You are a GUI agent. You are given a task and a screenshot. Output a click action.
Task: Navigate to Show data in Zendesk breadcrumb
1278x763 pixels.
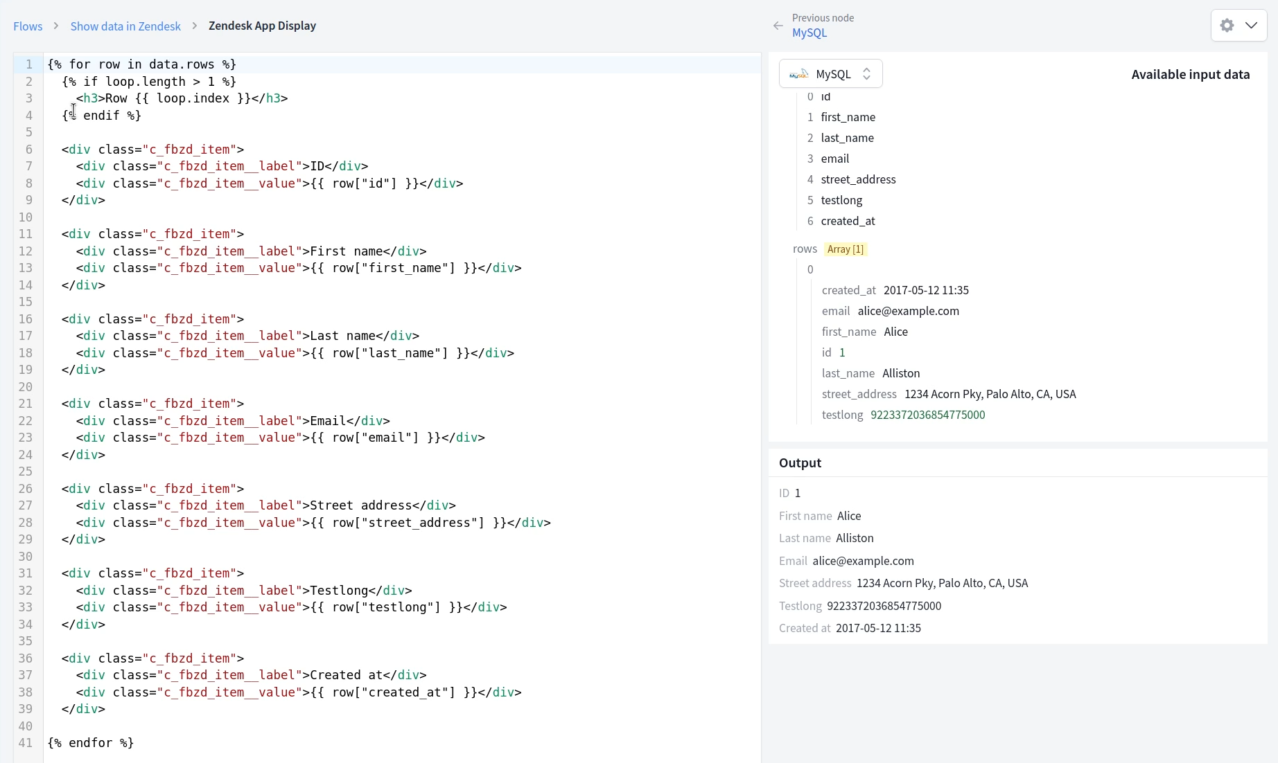[x=126, y=26]
